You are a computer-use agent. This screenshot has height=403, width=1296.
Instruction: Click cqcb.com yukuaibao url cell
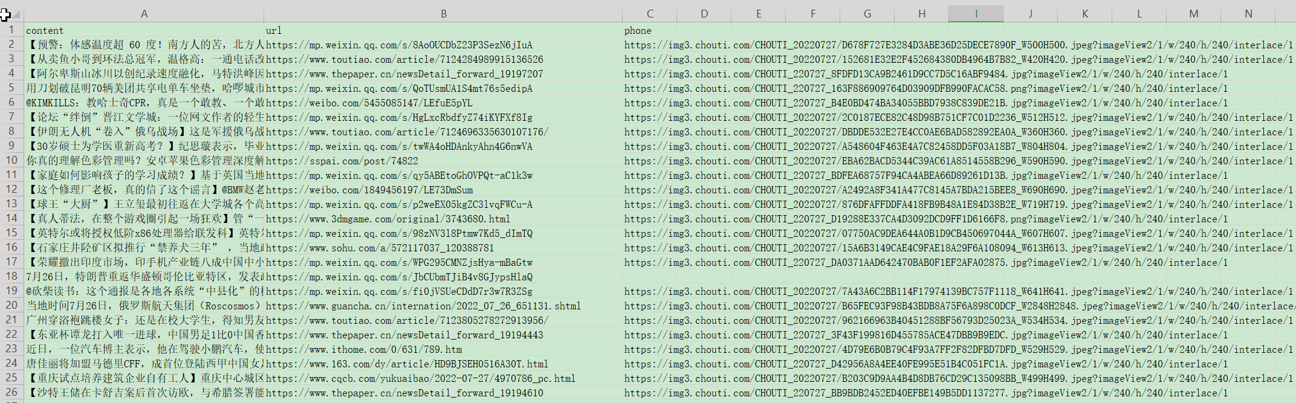coord(443,378)
